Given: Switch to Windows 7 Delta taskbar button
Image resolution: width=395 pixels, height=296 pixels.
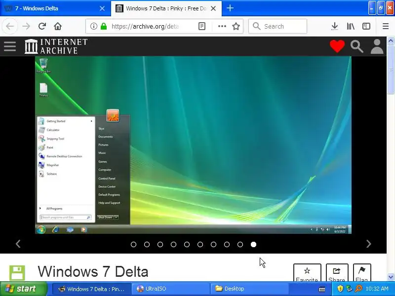Looking at the screenshot, I should (92, 289).
